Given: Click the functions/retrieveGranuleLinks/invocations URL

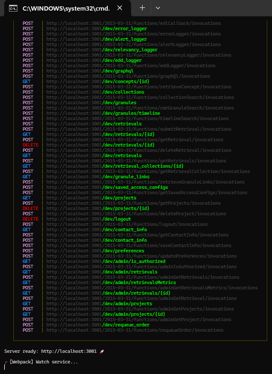Looking at the screenshot, I should pyautogui.click(x=146, y=182).
